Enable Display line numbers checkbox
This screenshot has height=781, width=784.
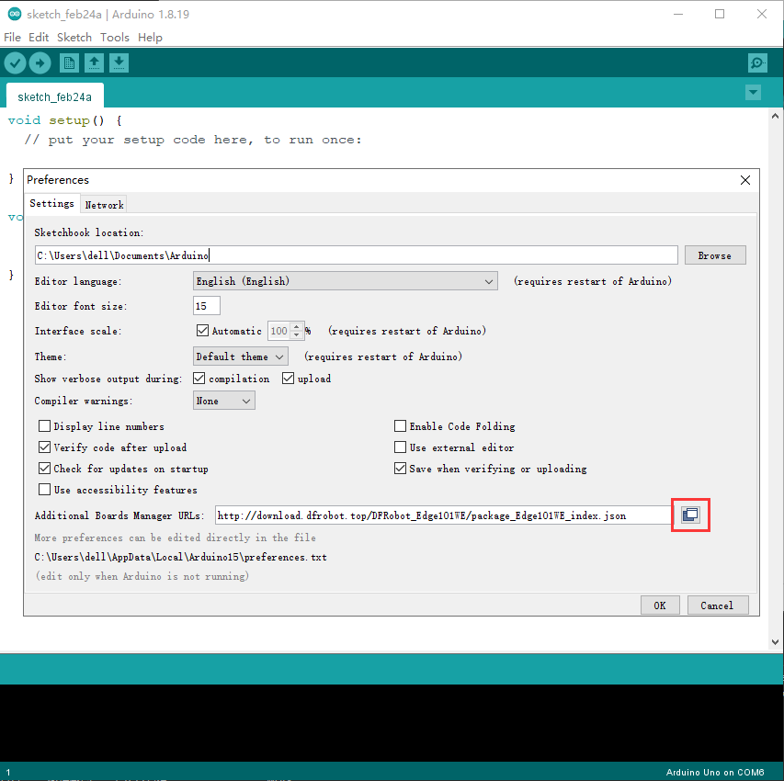coord(44,426)
